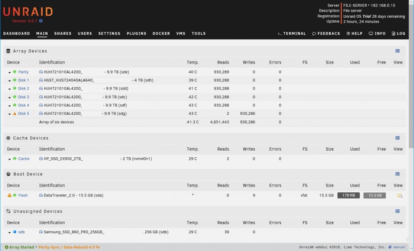Click Flash used space bar 178 MB
Screen dimensions: 414x251
coord(349,195)
